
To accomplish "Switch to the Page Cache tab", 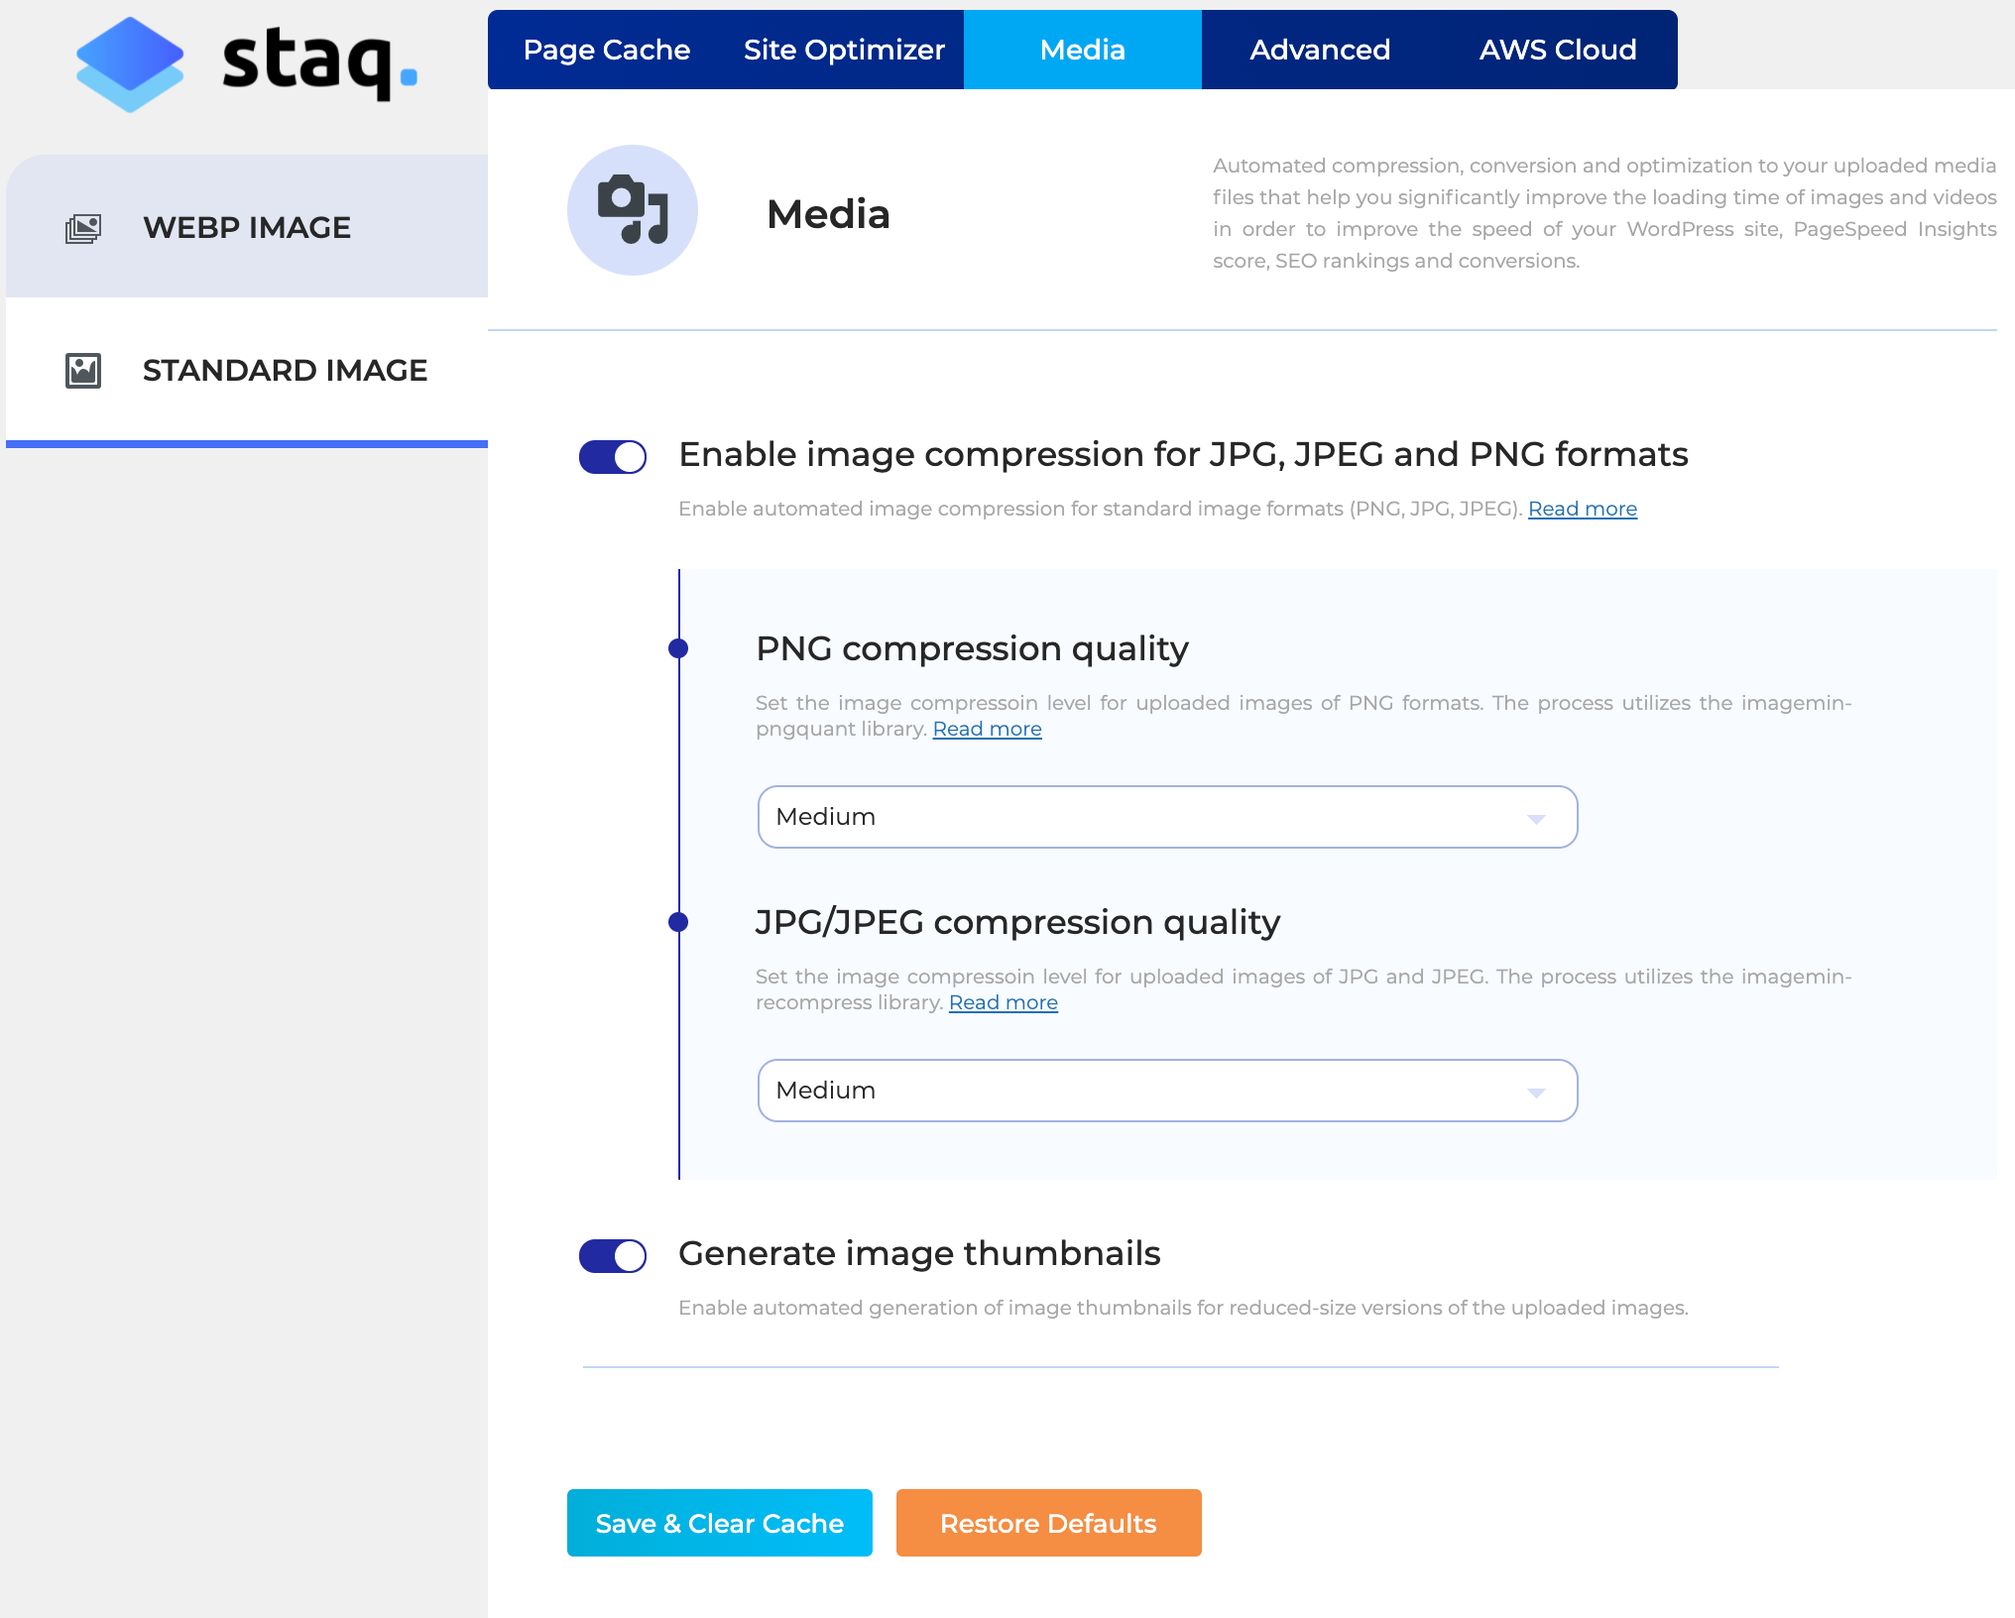I will 607,50.
